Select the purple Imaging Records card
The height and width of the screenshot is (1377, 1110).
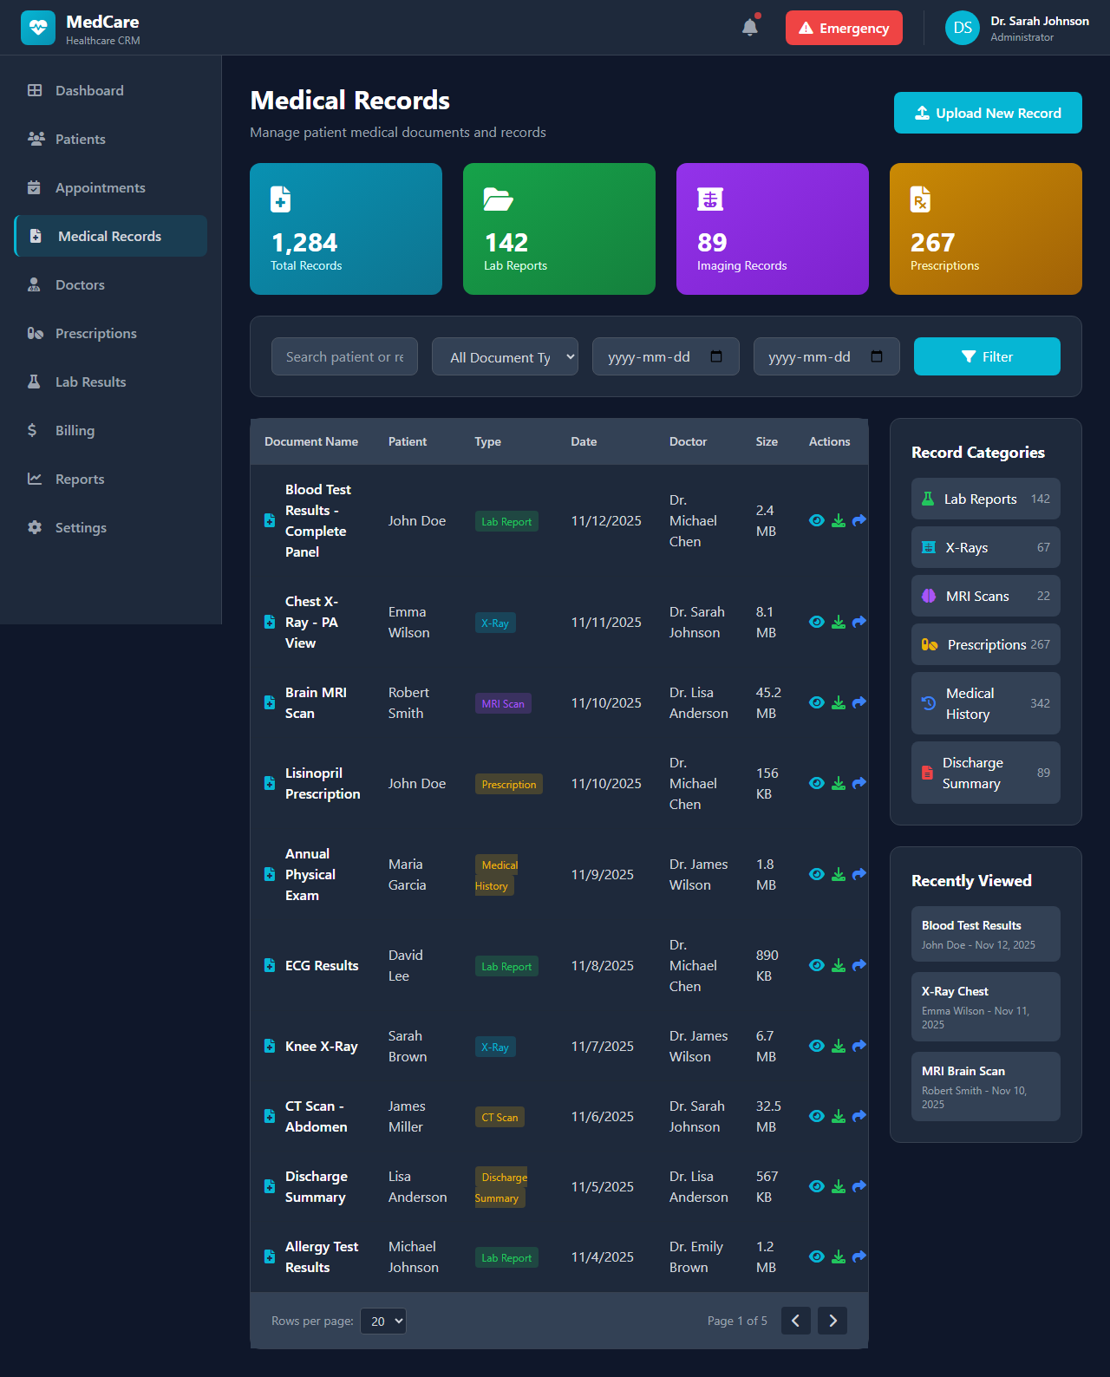[x=772, y=229]
